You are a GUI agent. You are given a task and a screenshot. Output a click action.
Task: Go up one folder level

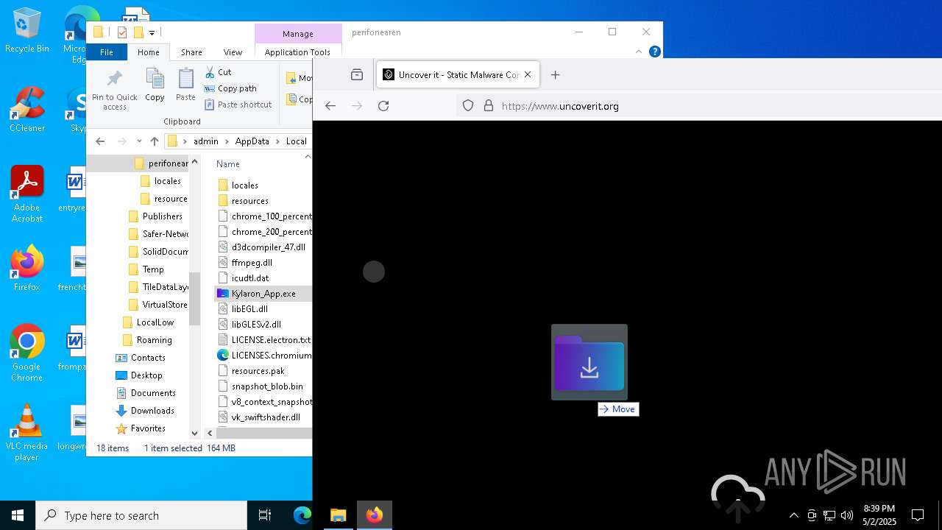[x=154, y=141]
